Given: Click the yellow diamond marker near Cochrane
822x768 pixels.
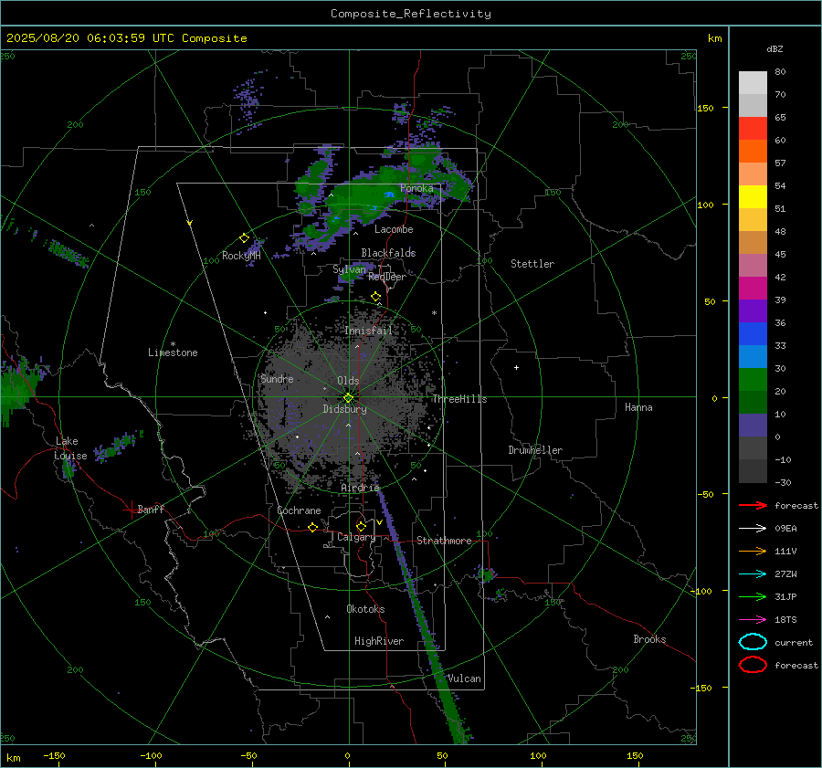Looking at the screenshot, I should pyautogui.click(x=313, y=527).
